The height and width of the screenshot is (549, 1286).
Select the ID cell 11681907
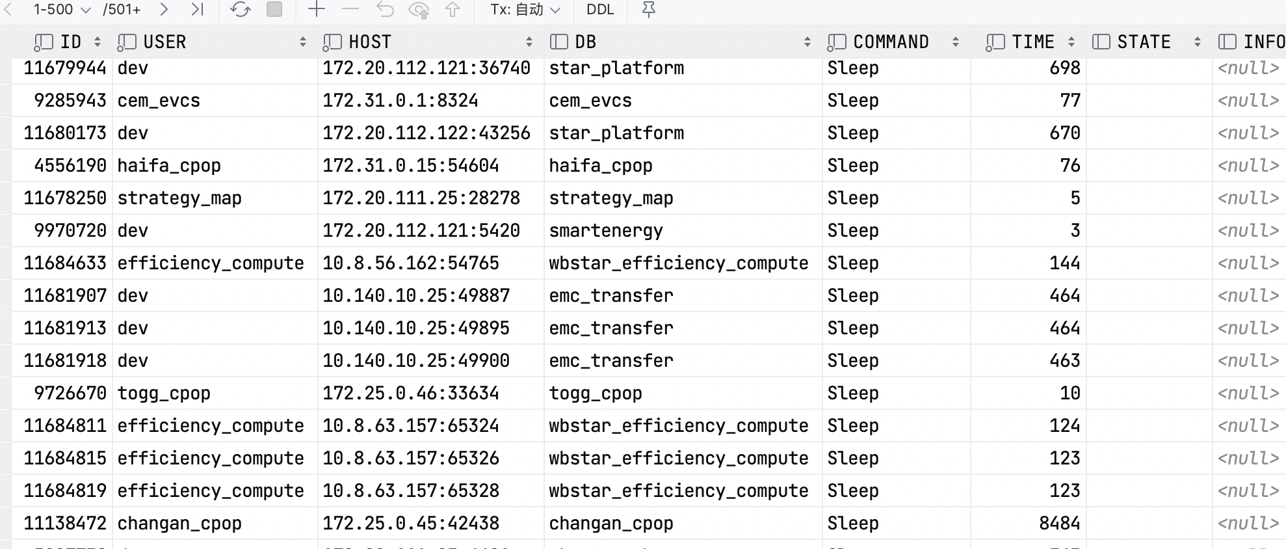pyautogui.click(x=62, y=295)
